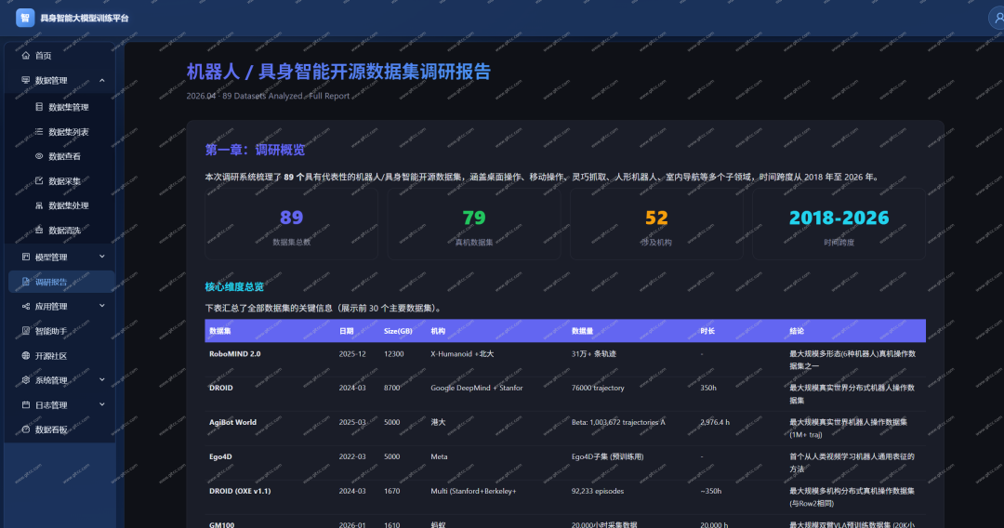Click the GM100 dataset name
Screen dimensions: 1004x528
pyautogui.click(x=221, y=525)
